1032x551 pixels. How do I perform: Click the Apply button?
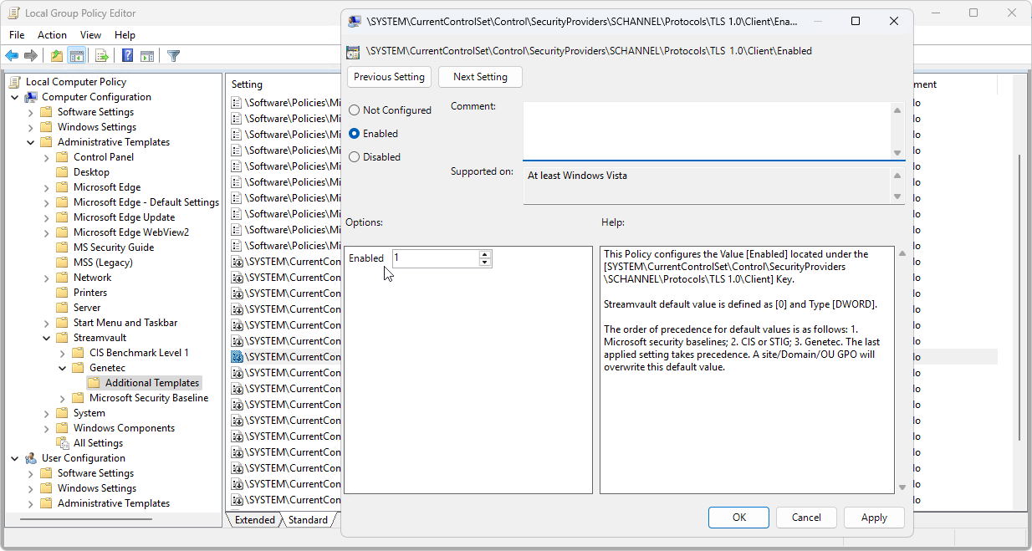point(873,517)
